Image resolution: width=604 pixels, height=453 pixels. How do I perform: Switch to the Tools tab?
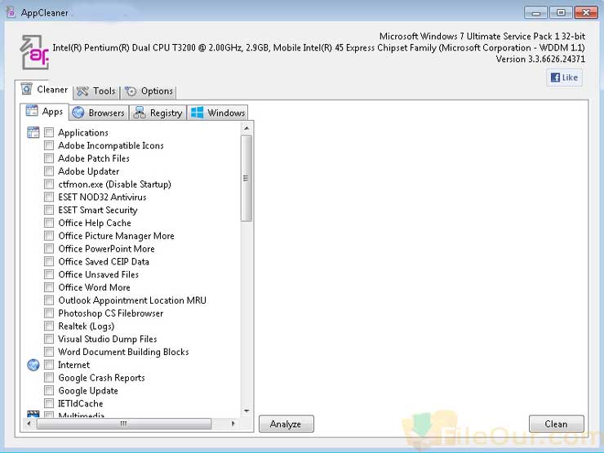click(96, 91)
